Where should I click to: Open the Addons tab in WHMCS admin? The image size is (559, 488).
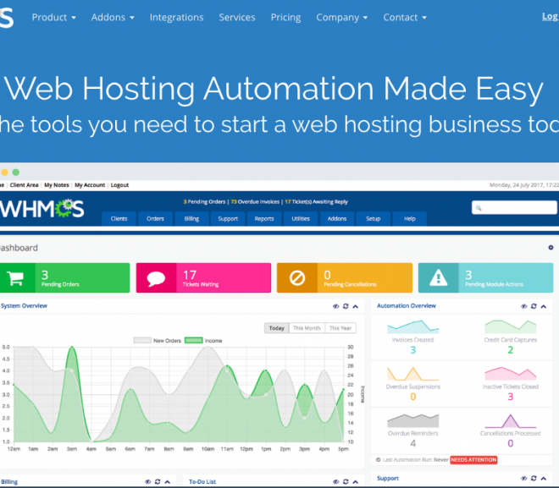[x=337, y=218]
